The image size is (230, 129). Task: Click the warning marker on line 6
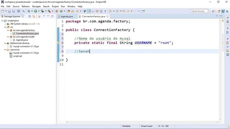click(58, 43)
